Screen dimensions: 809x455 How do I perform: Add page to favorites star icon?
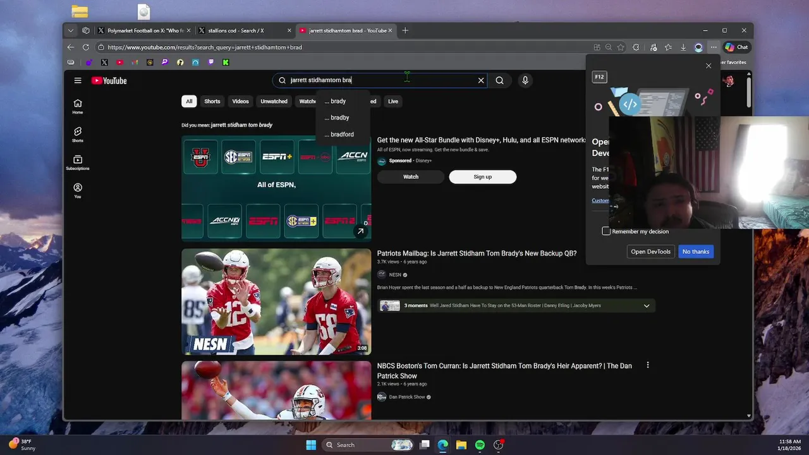(621, 47)
